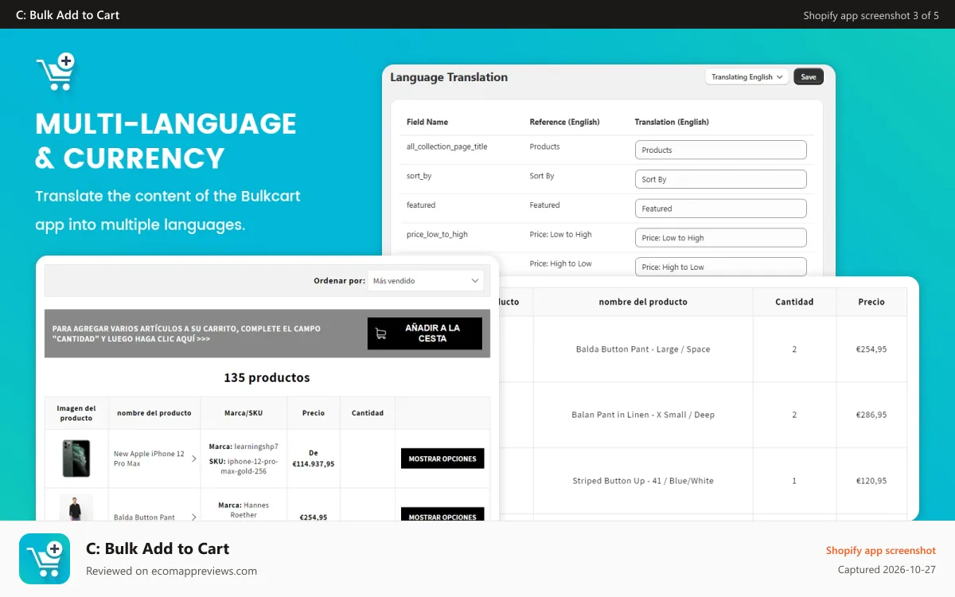Click the Cantidad header in the cart table
Screen dimensions: 955x597
point(794,302)
